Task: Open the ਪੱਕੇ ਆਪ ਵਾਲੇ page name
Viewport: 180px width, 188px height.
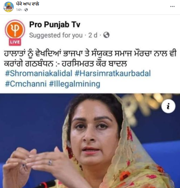Action: (x=28, y=4)
